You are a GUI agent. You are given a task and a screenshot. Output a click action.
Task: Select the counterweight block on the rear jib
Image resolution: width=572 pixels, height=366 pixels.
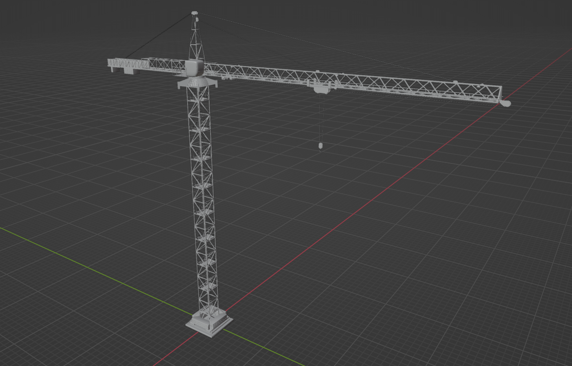132,70
